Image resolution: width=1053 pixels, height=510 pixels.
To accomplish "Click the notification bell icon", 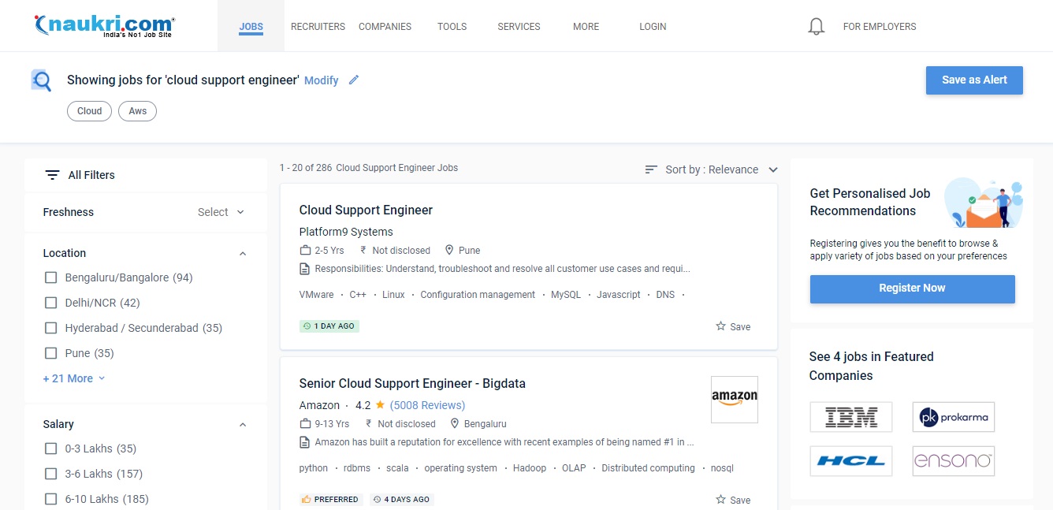I will click(x=817, y=27).
